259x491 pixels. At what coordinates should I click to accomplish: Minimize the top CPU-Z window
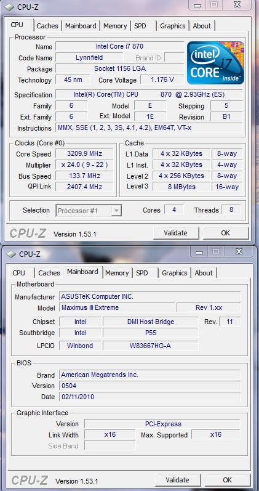point(197,5)
